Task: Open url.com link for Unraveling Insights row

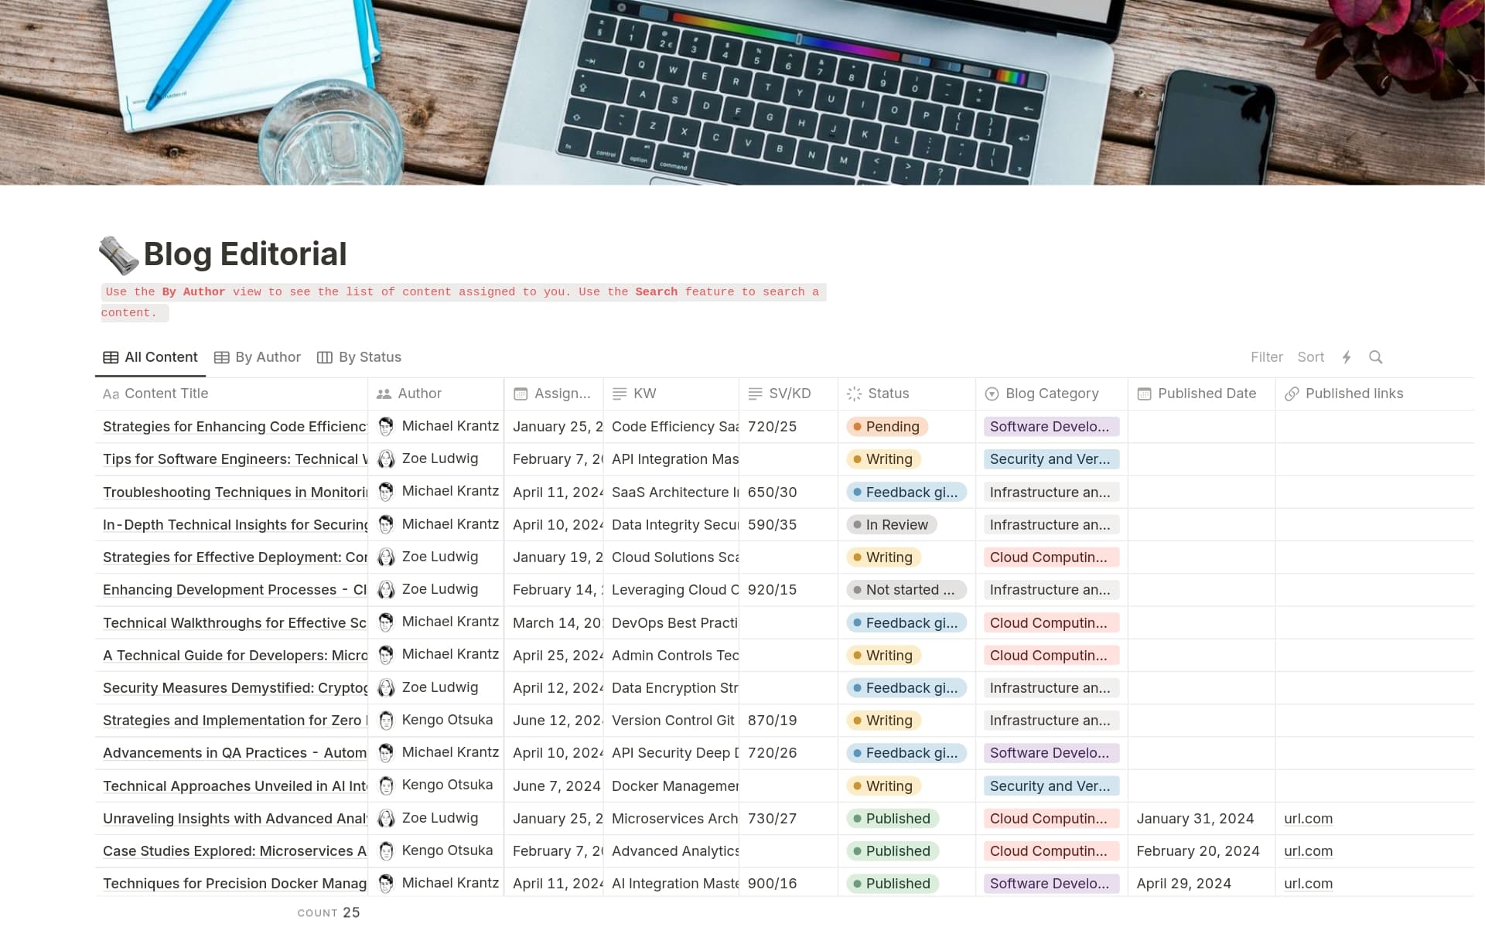Action: tap(1308, 818)
